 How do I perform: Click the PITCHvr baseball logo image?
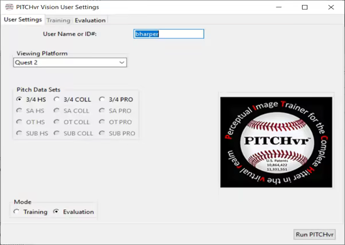coord(276,141)
